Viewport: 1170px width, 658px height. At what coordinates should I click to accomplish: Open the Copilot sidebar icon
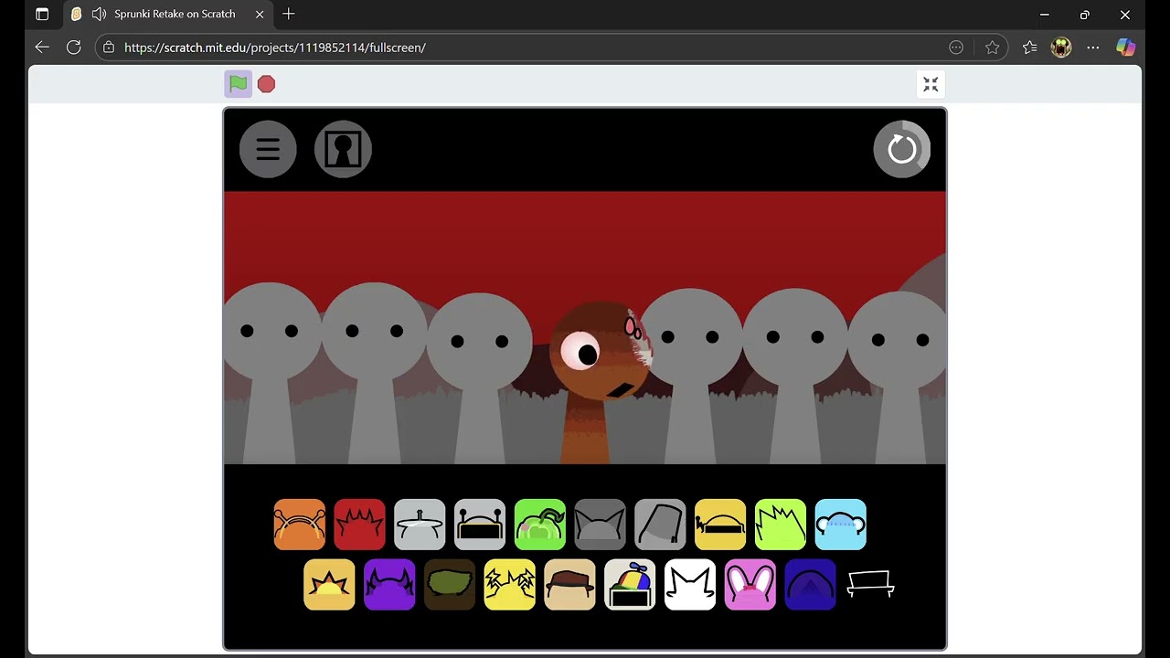[1125, 48]
